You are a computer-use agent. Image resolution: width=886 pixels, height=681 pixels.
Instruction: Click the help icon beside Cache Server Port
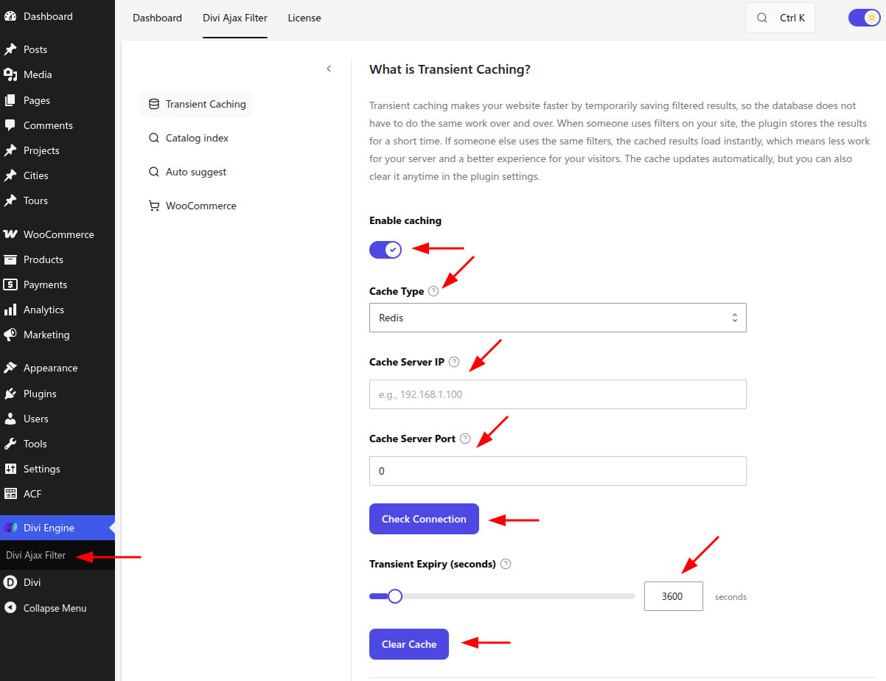click(x=465, y=439)
